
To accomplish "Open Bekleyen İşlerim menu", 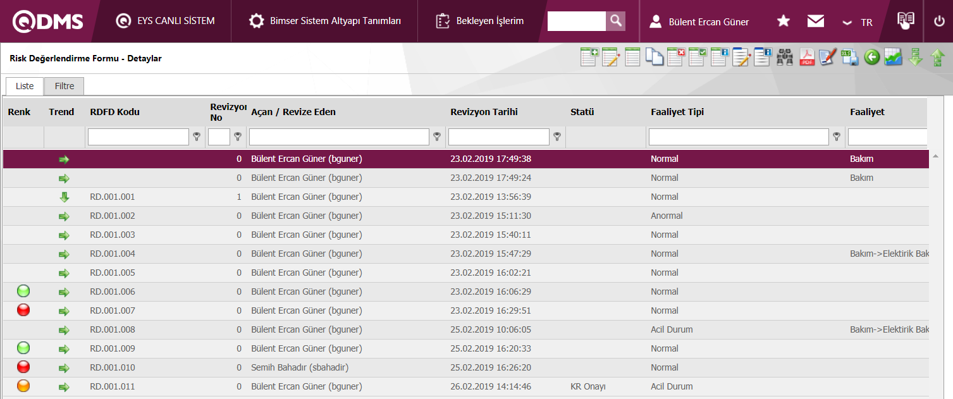I will pyautogui.click(x=480, y=21).
